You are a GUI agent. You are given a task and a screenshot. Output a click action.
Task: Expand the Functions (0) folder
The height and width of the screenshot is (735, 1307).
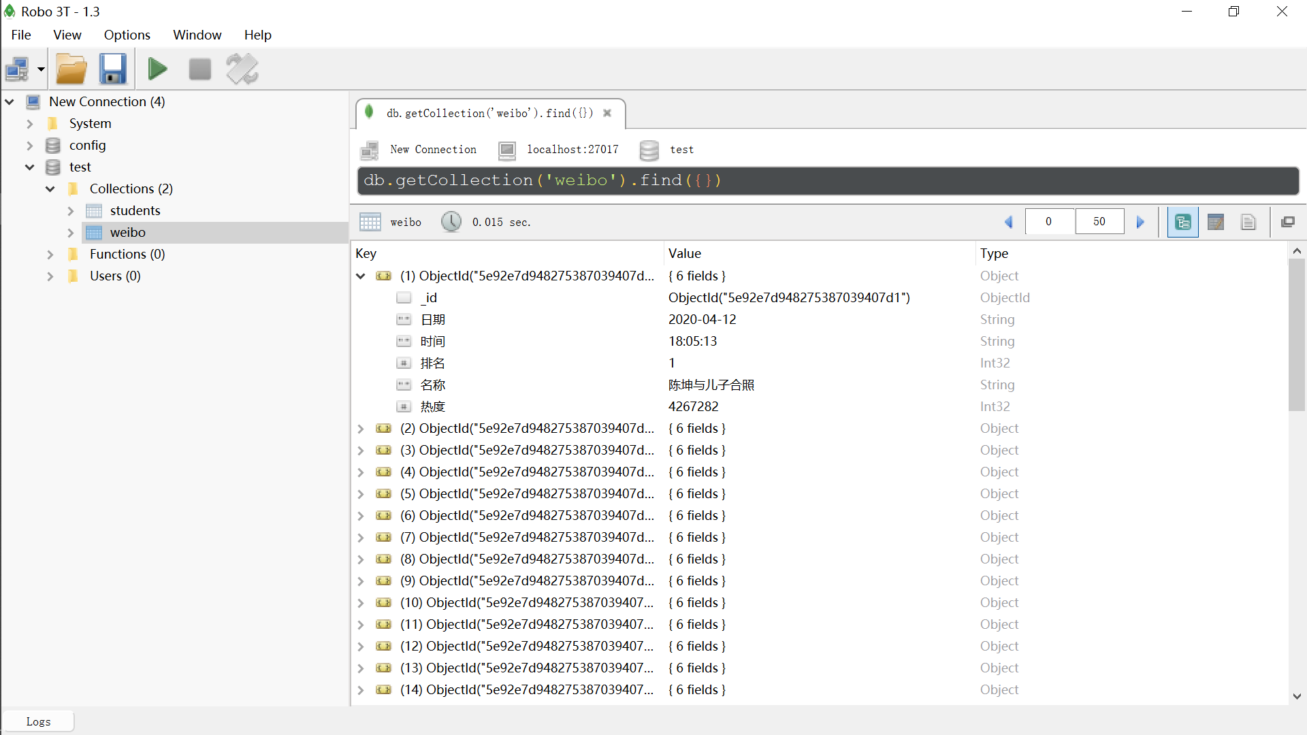[x=50, y=255]
